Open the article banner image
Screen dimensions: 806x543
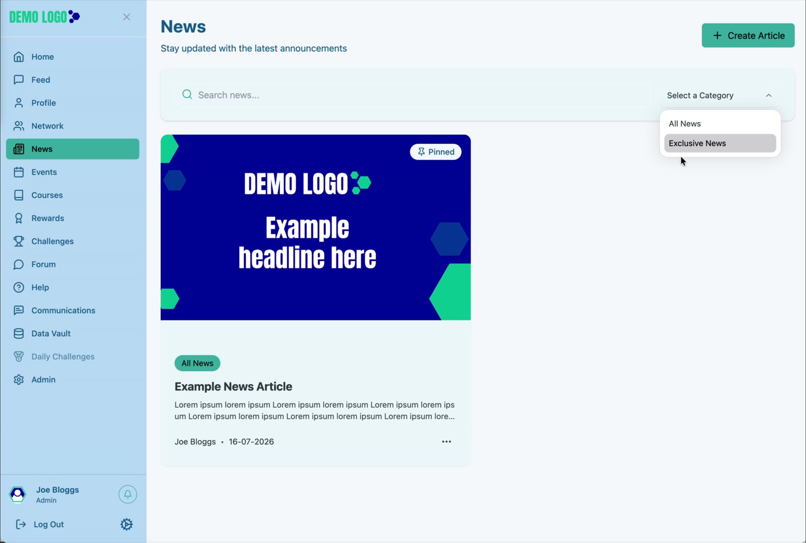click(x=315, y=227)
